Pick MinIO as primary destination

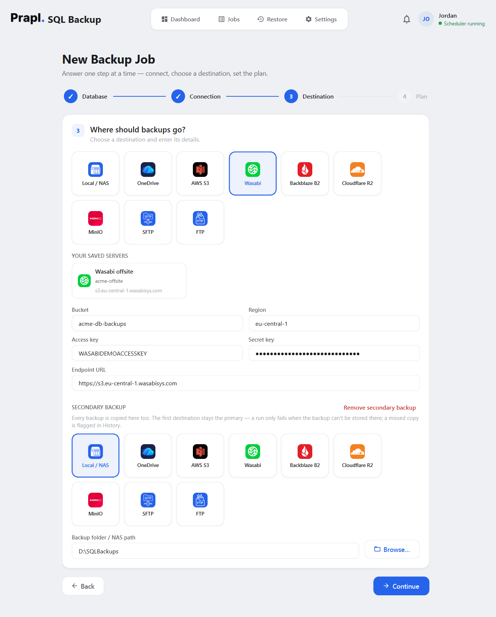click(x=96, y=222)
